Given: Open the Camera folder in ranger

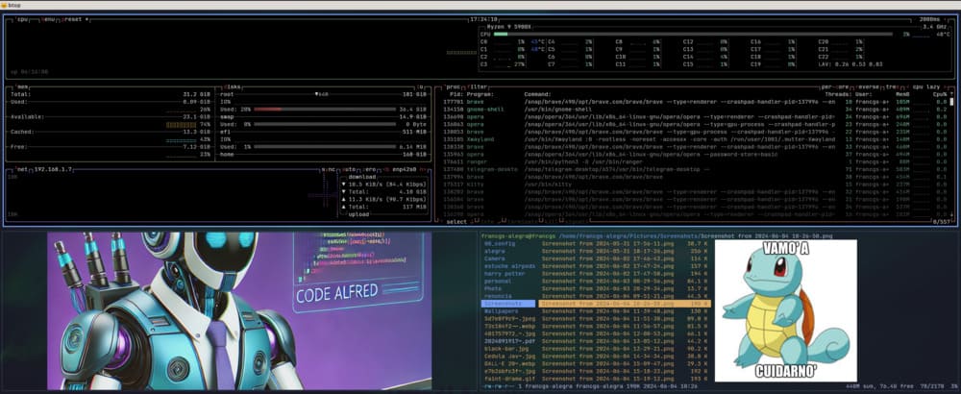Looking at the screenshot, I should (x=494, y=259).
